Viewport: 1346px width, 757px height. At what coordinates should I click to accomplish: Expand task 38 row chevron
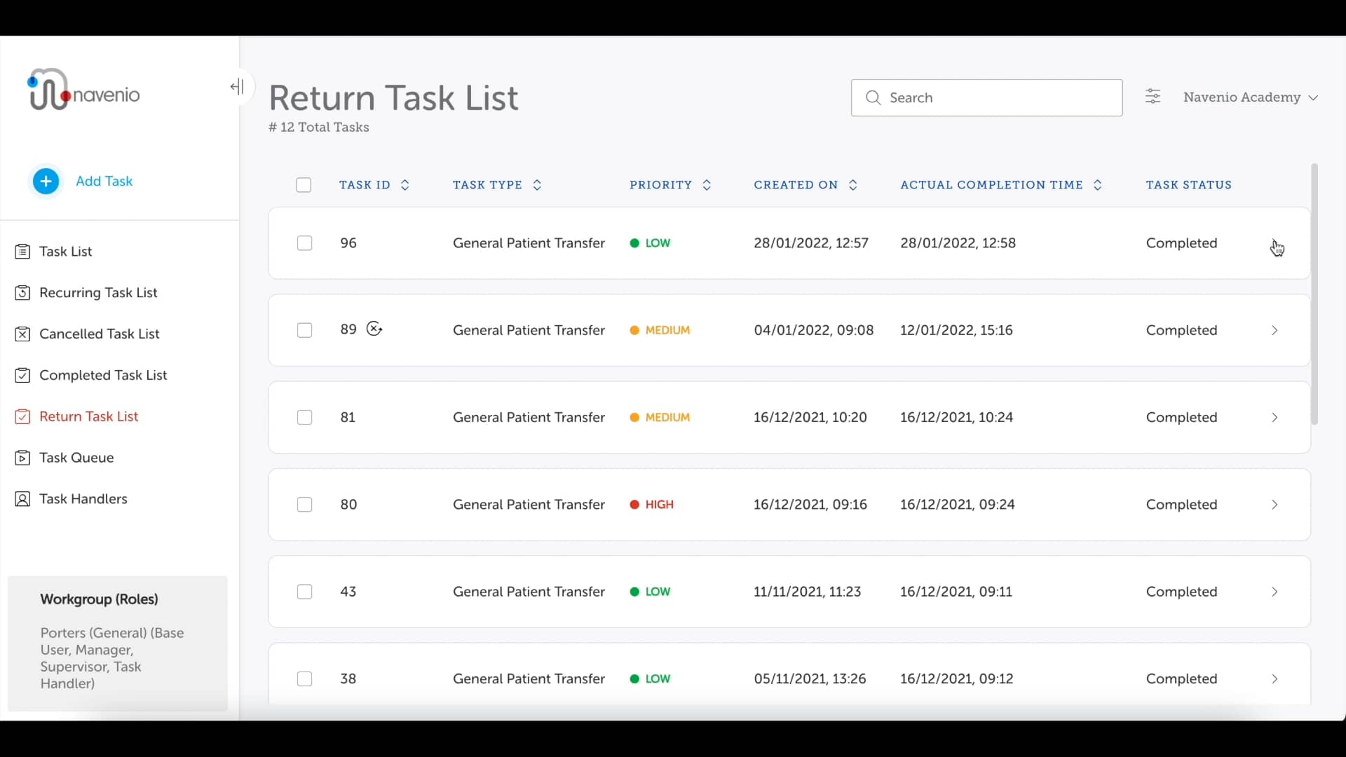coord(1275,679)
